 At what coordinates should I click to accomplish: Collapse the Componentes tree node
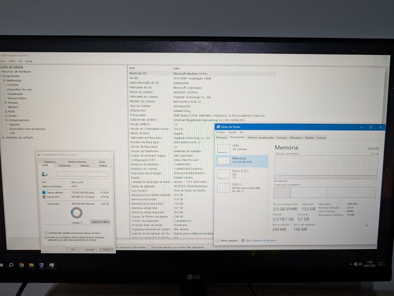1,76
